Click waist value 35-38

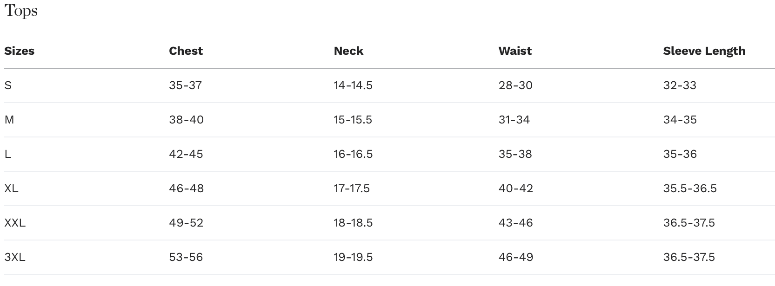[515, 154]
